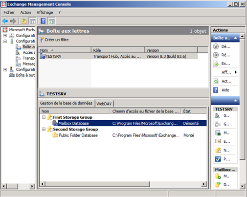Screen dimensions: 247x197
Task: Click the Dé... action icon
Action: [216, 46]
